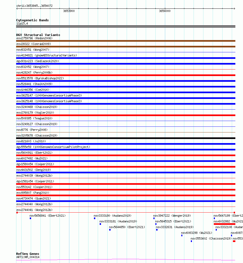Click esv2760179 (Vogler2010) label

coord(35,113)
